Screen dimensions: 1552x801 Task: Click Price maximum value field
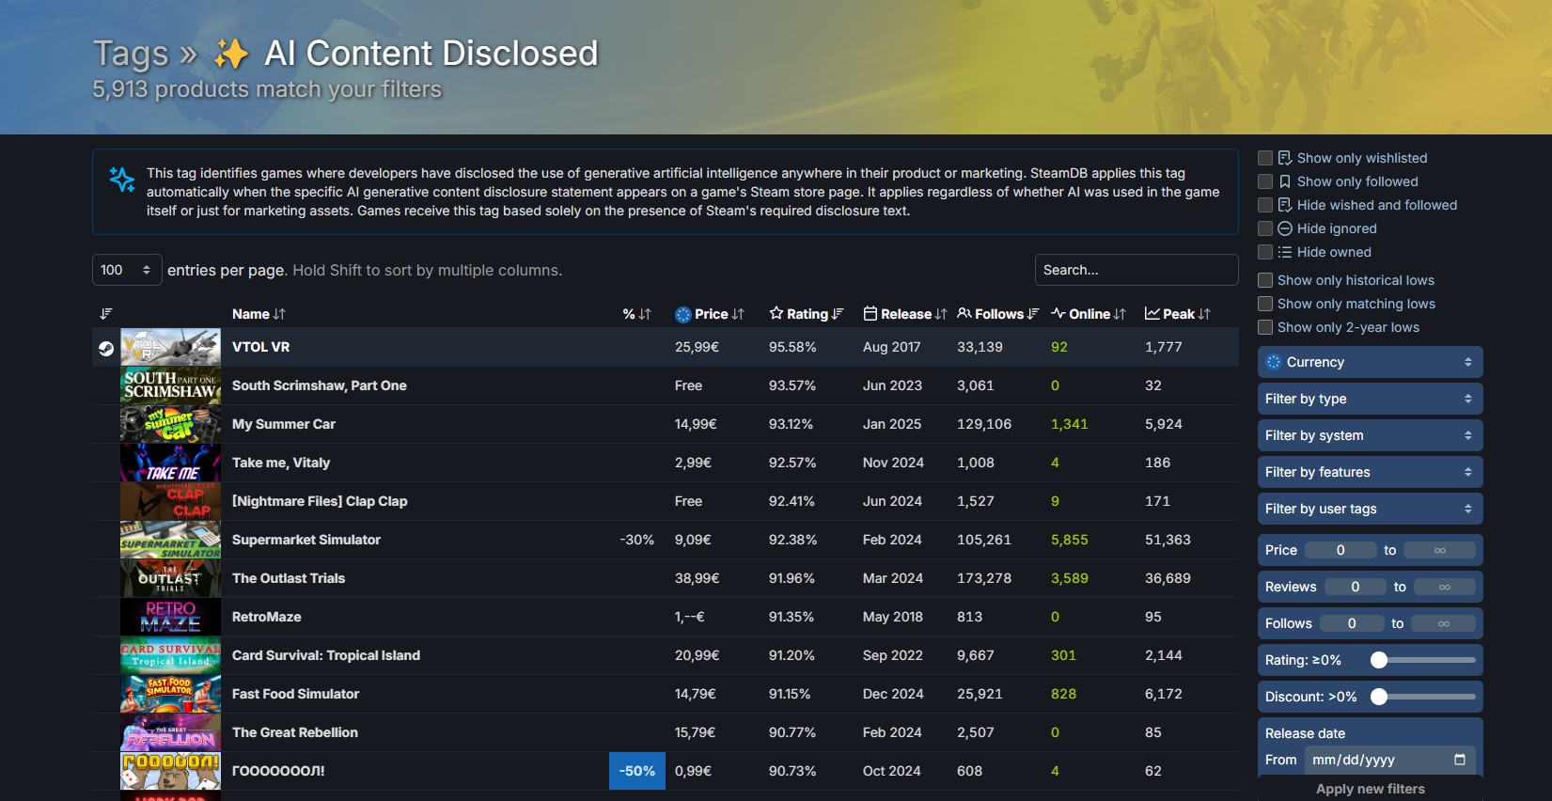pyautogui.click(x=1440, y=550)
